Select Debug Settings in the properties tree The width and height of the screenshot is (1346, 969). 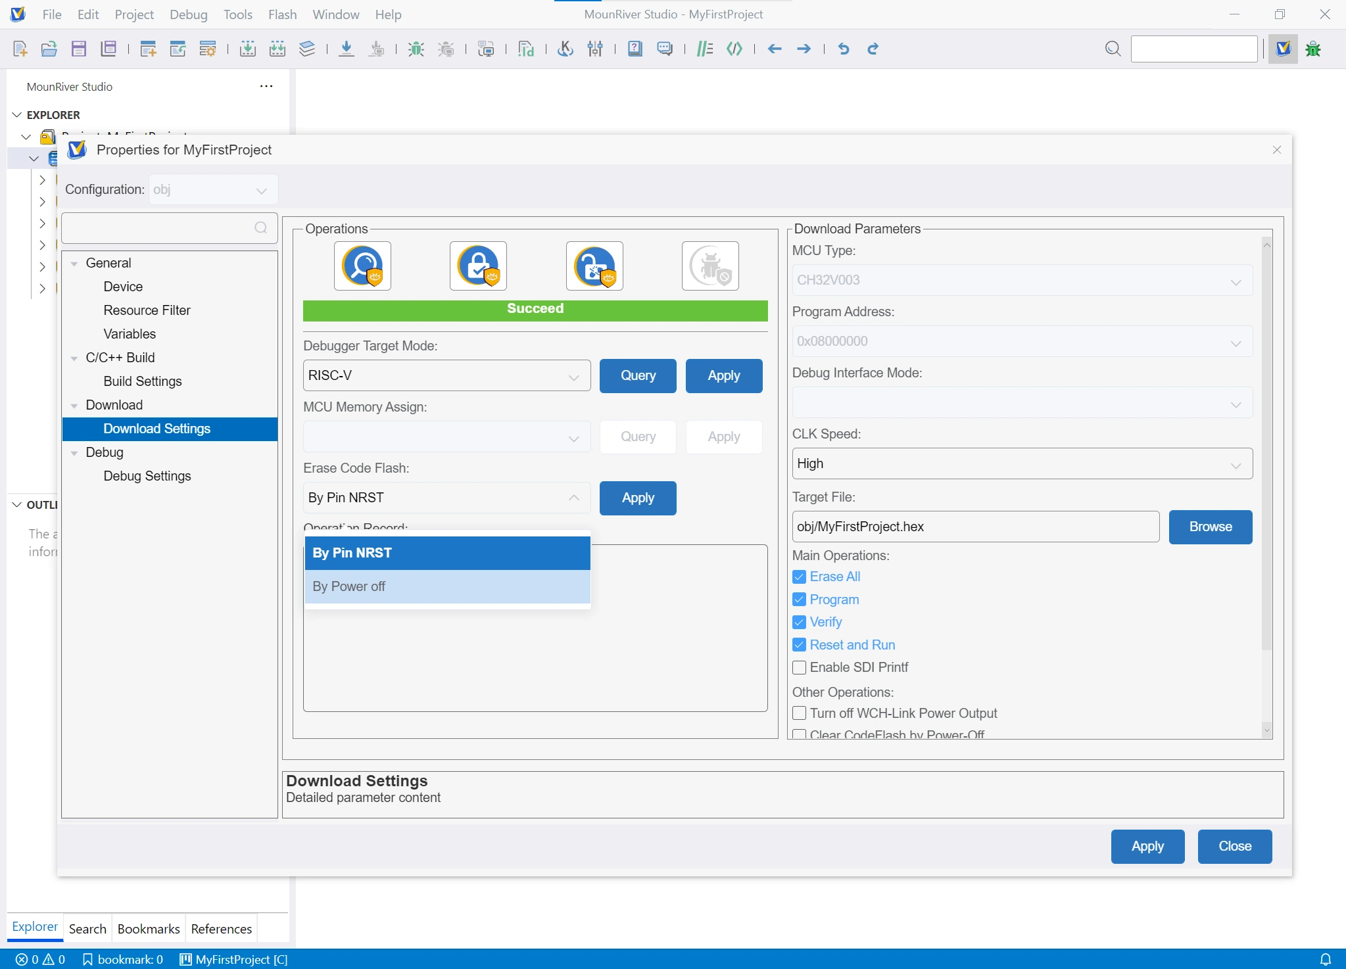point(147,476)
